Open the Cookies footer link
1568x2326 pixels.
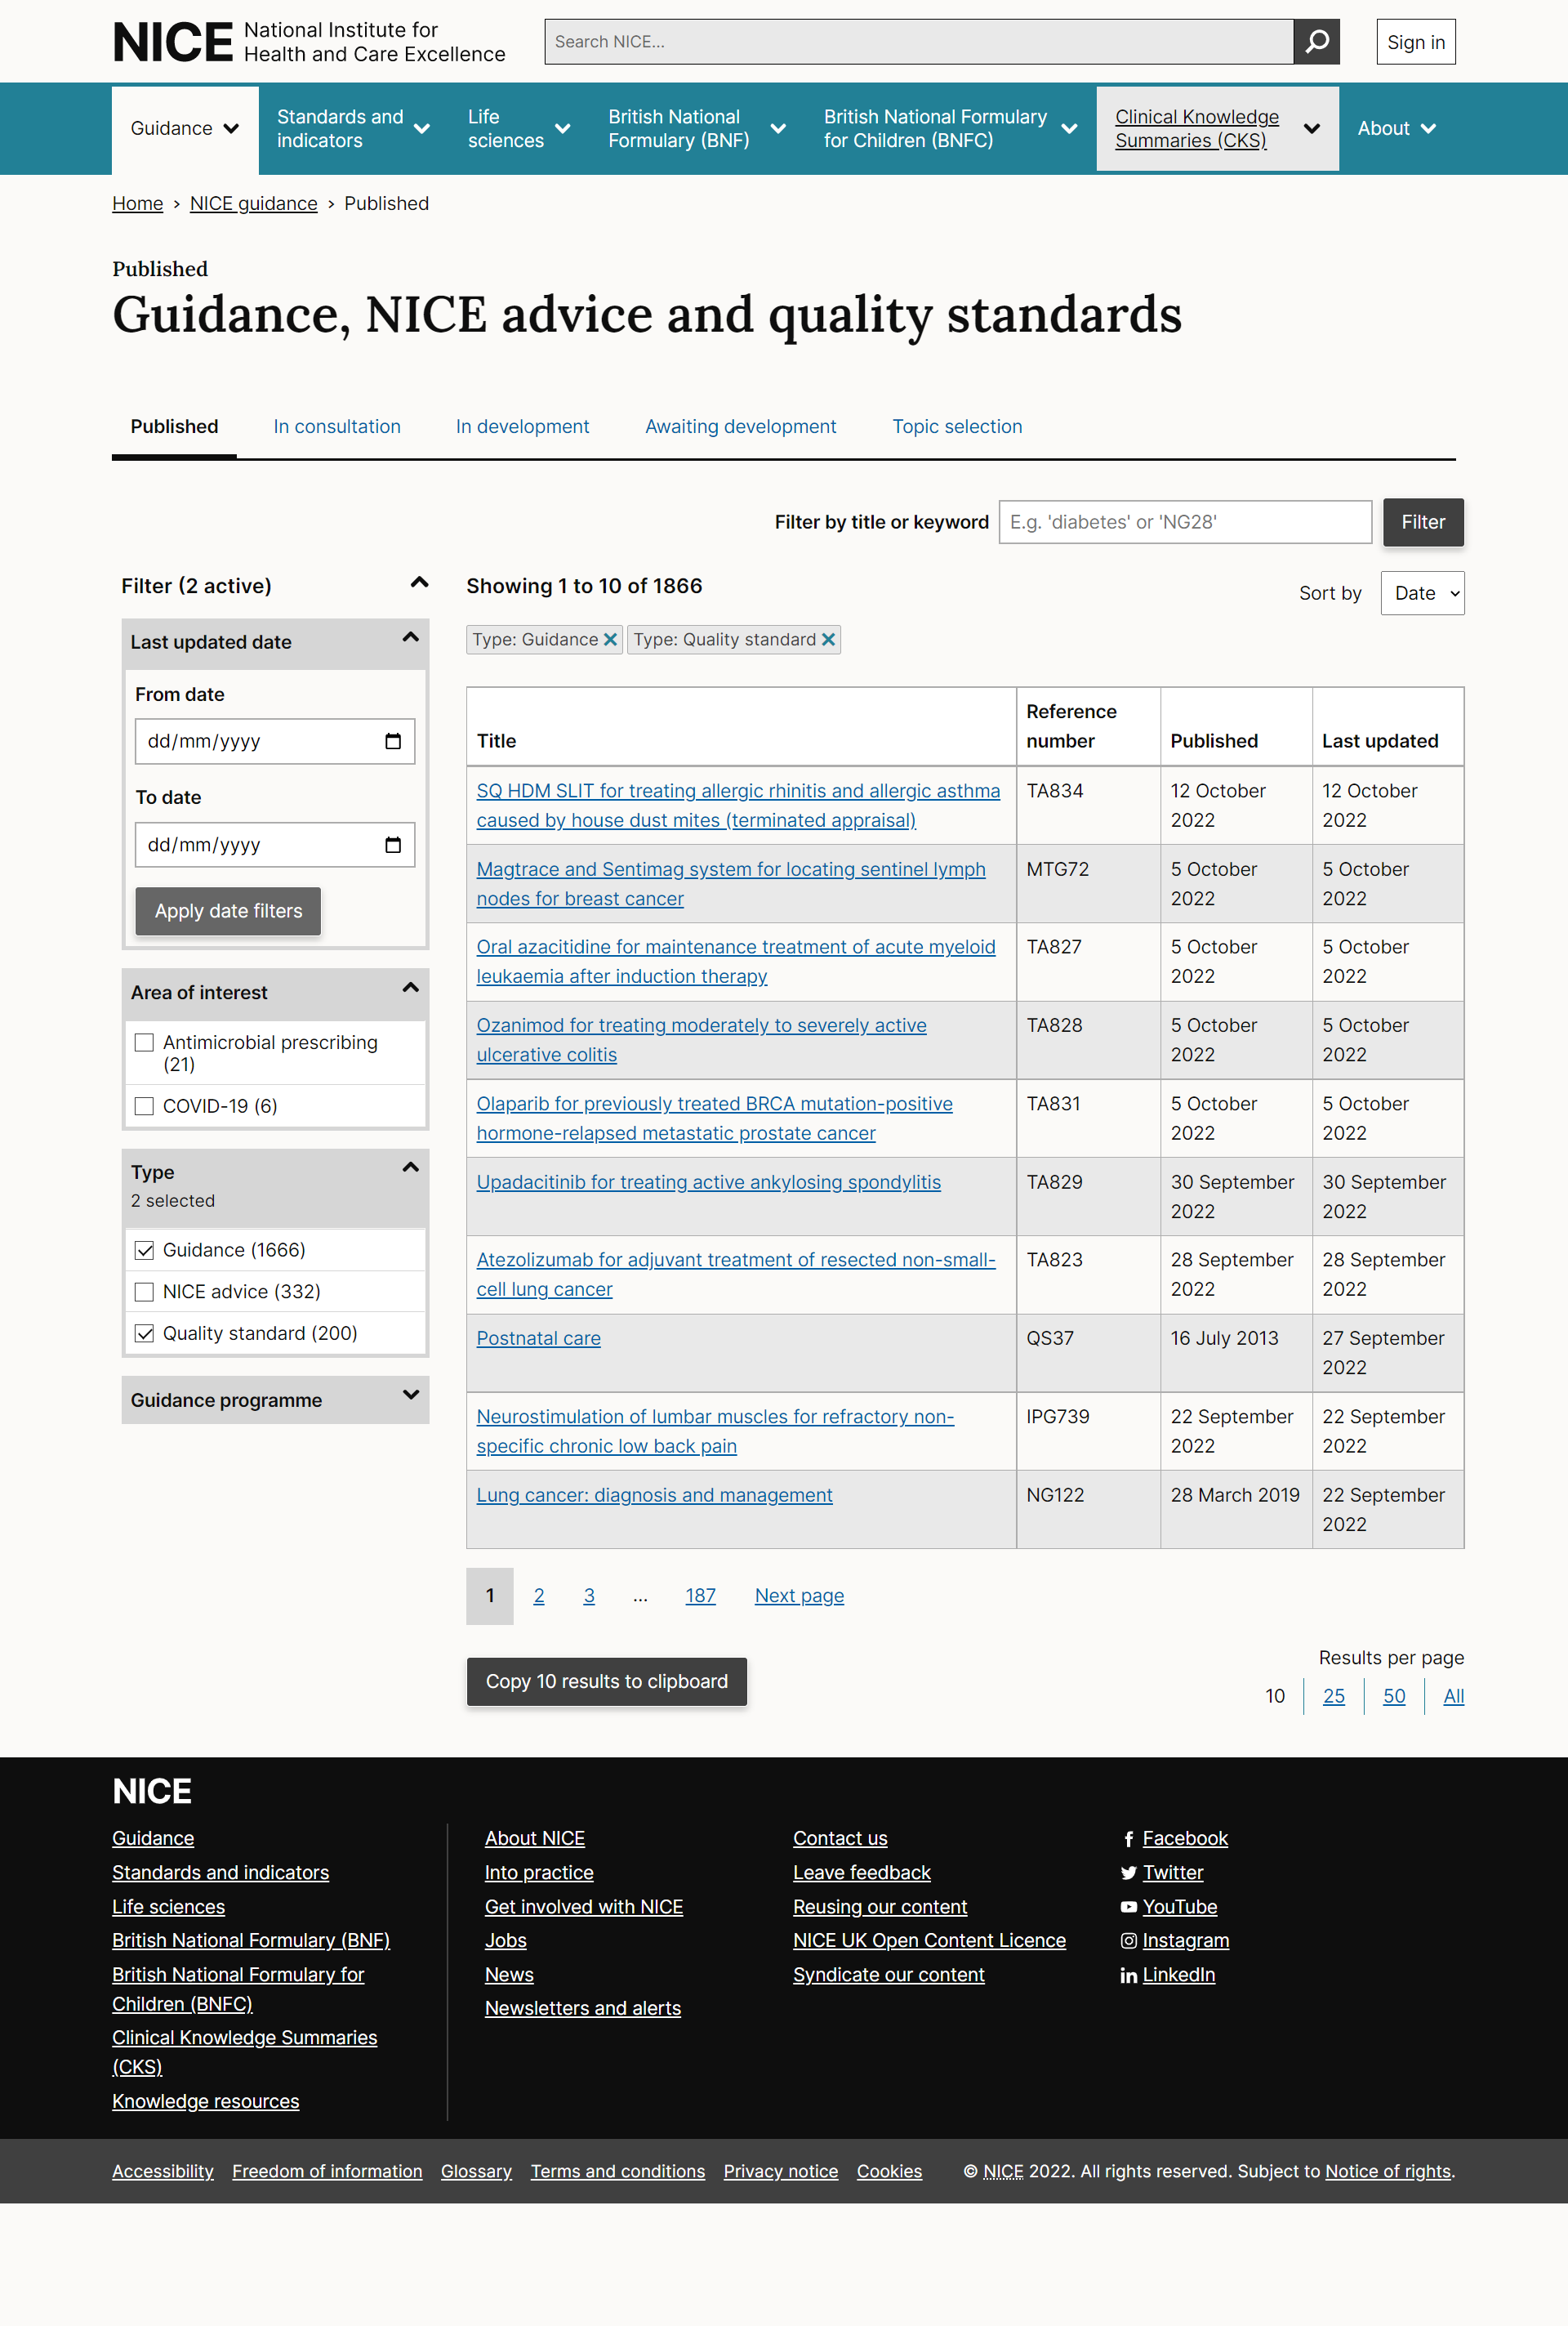[x=889, y=2172]
